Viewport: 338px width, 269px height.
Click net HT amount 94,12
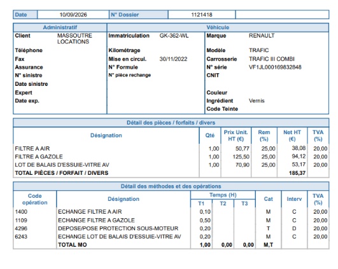(x=299, y=156)
